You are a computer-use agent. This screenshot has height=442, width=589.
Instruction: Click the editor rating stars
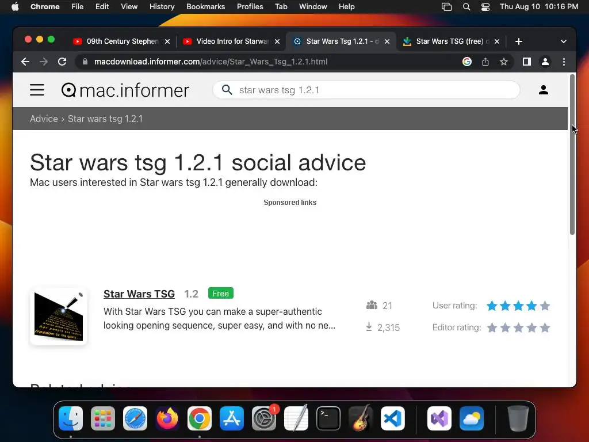click(x=518, y=327)
